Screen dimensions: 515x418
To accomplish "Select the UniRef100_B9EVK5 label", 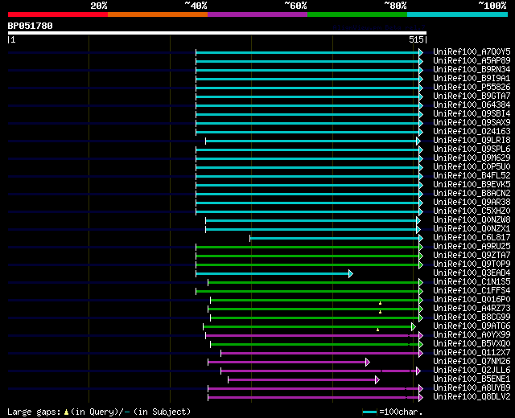I will [472, 185].
